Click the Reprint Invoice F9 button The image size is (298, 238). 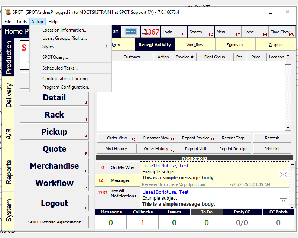pyautogui.click(x=196, y=138)
